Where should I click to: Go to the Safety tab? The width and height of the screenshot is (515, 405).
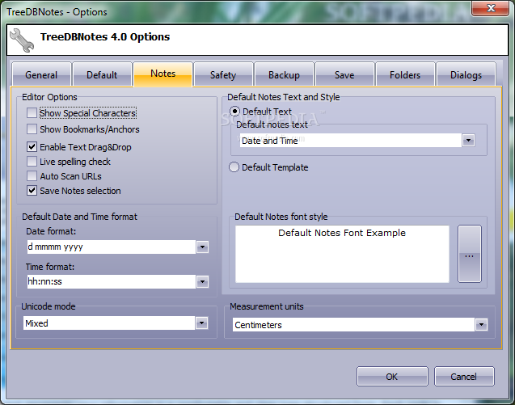click(x=223, y=74)
